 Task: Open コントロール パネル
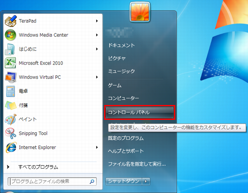pos(140,112)
